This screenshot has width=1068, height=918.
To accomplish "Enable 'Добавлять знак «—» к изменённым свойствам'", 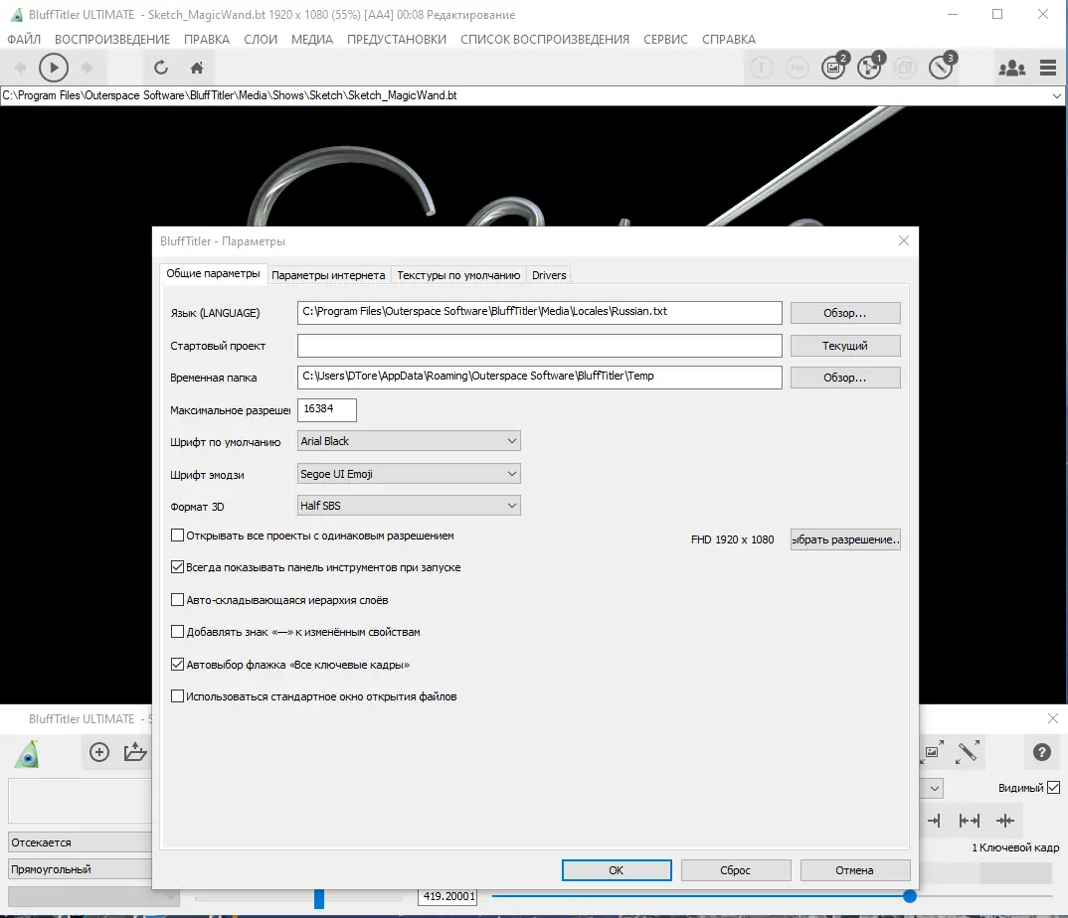I will tap(177, 632).
